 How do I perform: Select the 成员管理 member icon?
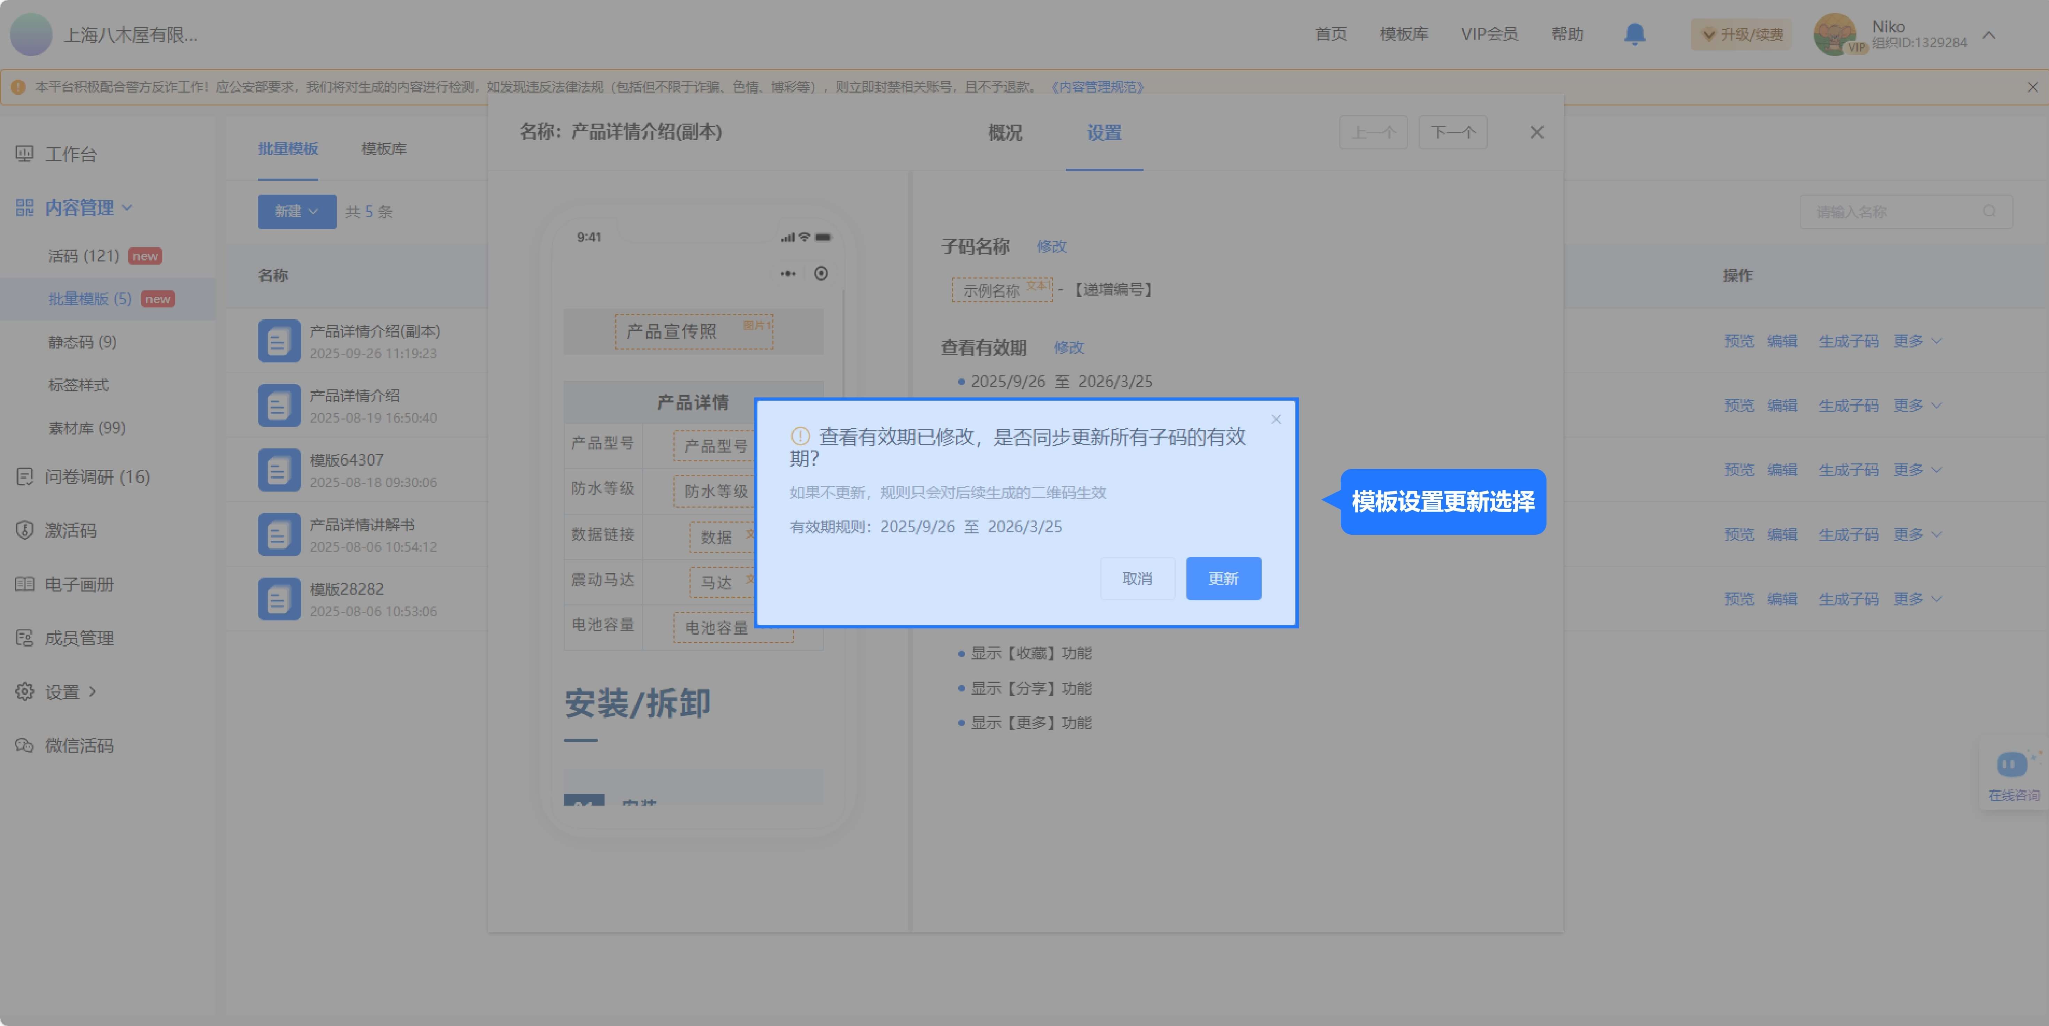[24, 638]
